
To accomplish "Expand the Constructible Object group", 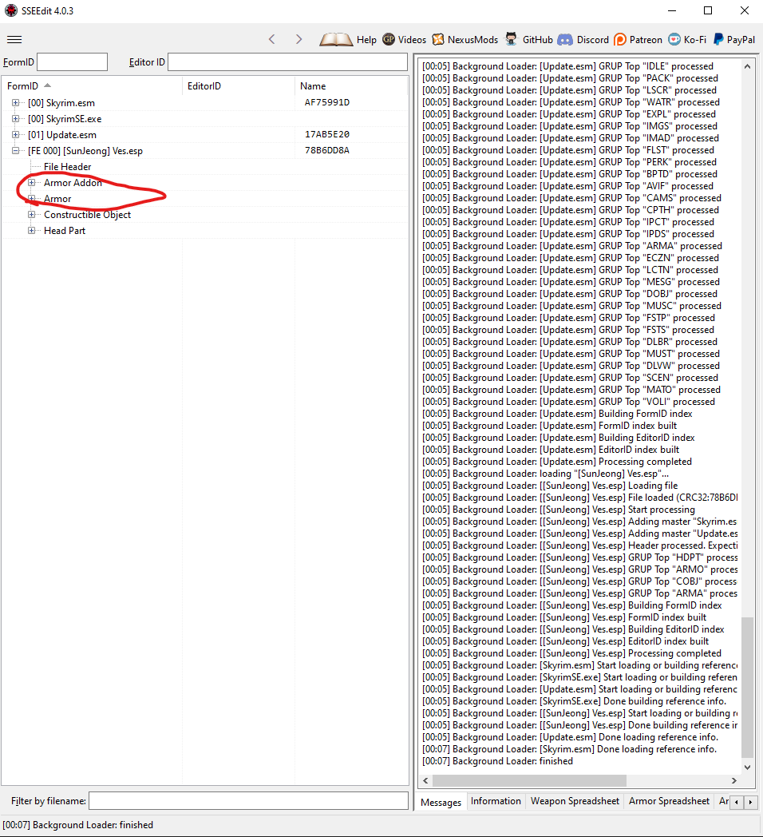I will [31, 215].
